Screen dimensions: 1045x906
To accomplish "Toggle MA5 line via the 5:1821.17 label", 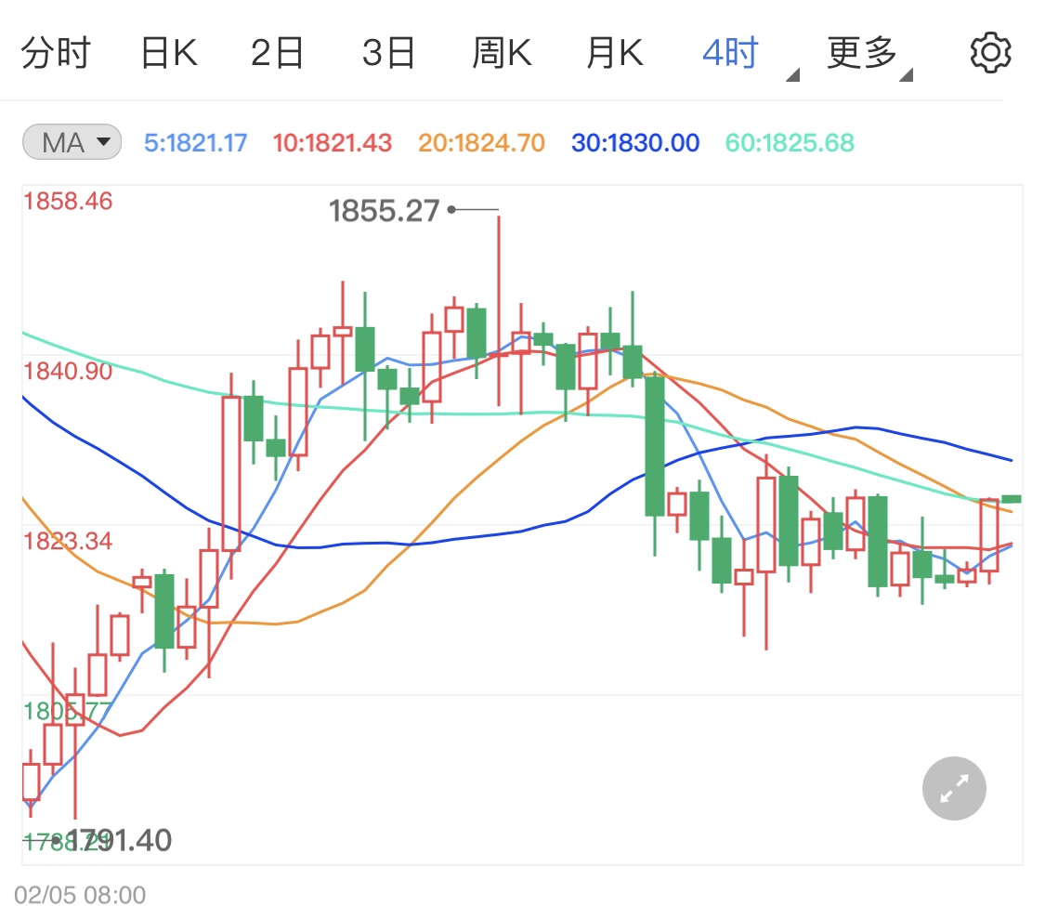I will 195,141.
